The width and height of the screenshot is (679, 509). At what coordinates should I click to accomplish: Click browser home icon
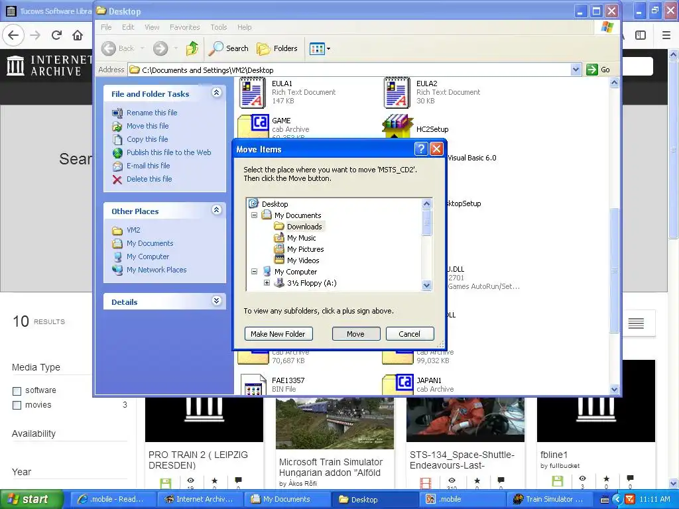[x=78, y=35]
